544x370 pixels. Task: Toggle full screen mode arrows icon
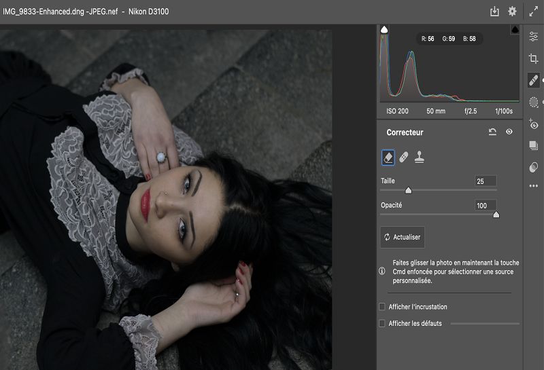coord(533,12)
